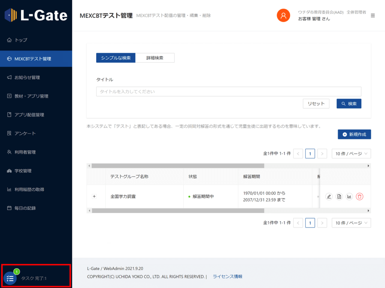Expand the 全国学力調査 row
Screen dimensions: 385x288
pos(94,196)
